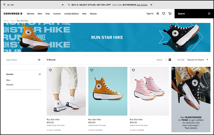Viewport: 214px width, 135px height.
Task: Click Run Star Hike title under pink shoe
Action: click(136, 119)
